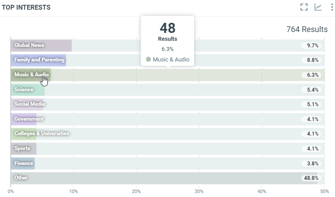
Task: Click the Music & Audio bar label
Action: point(31,75)
